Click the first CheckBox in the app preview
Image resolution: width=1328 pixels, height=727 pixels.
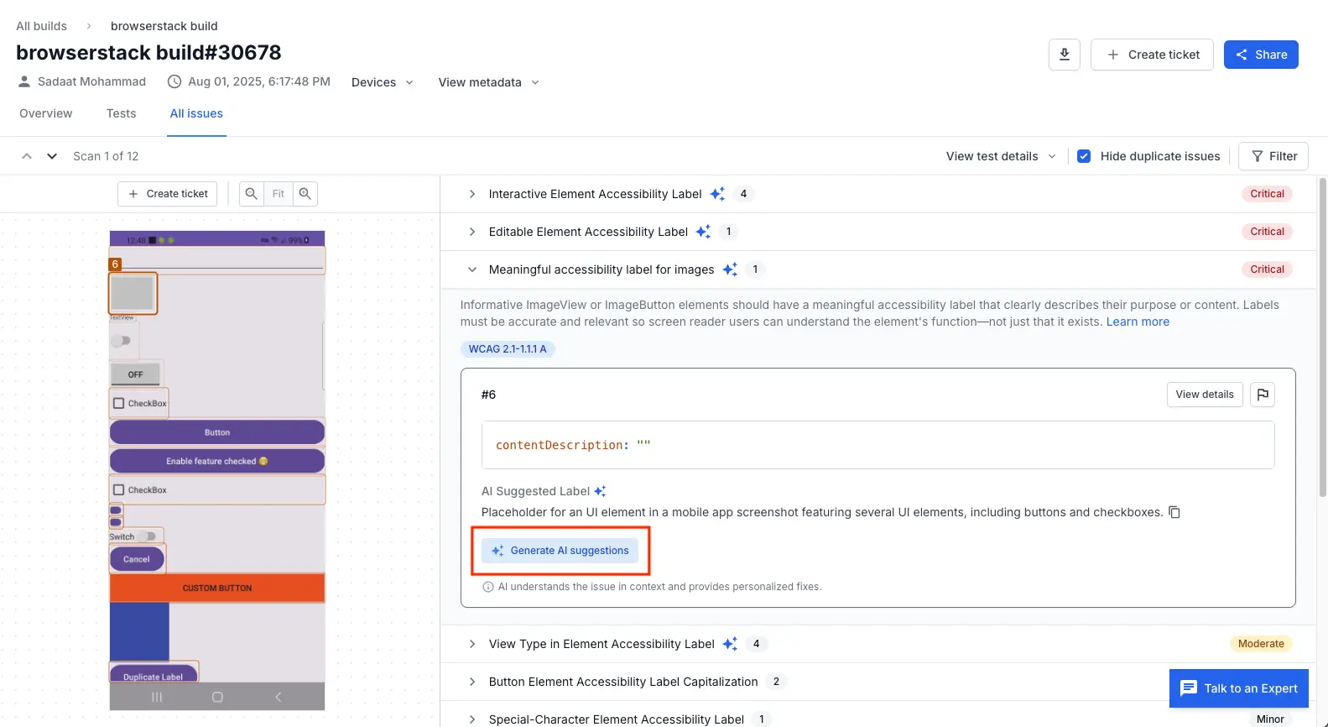point(119,404)
